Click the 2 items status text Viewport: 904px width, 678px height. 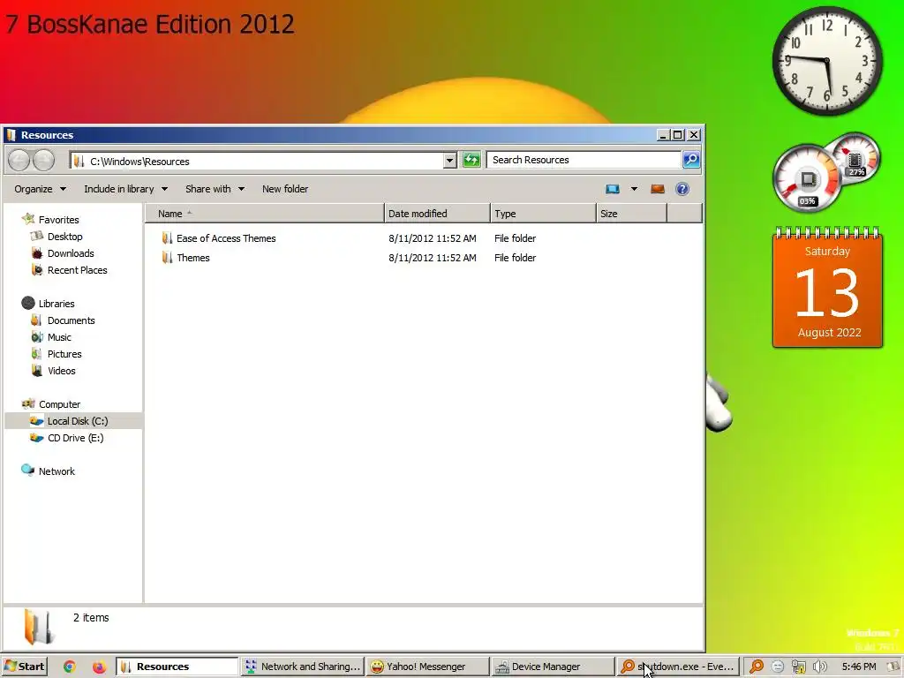(x=91, y=617)
